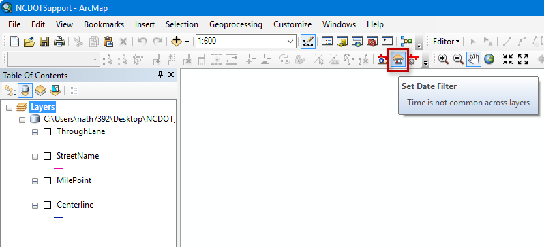Select the Zoom In magnifier tool

click(x=443, y=59)
